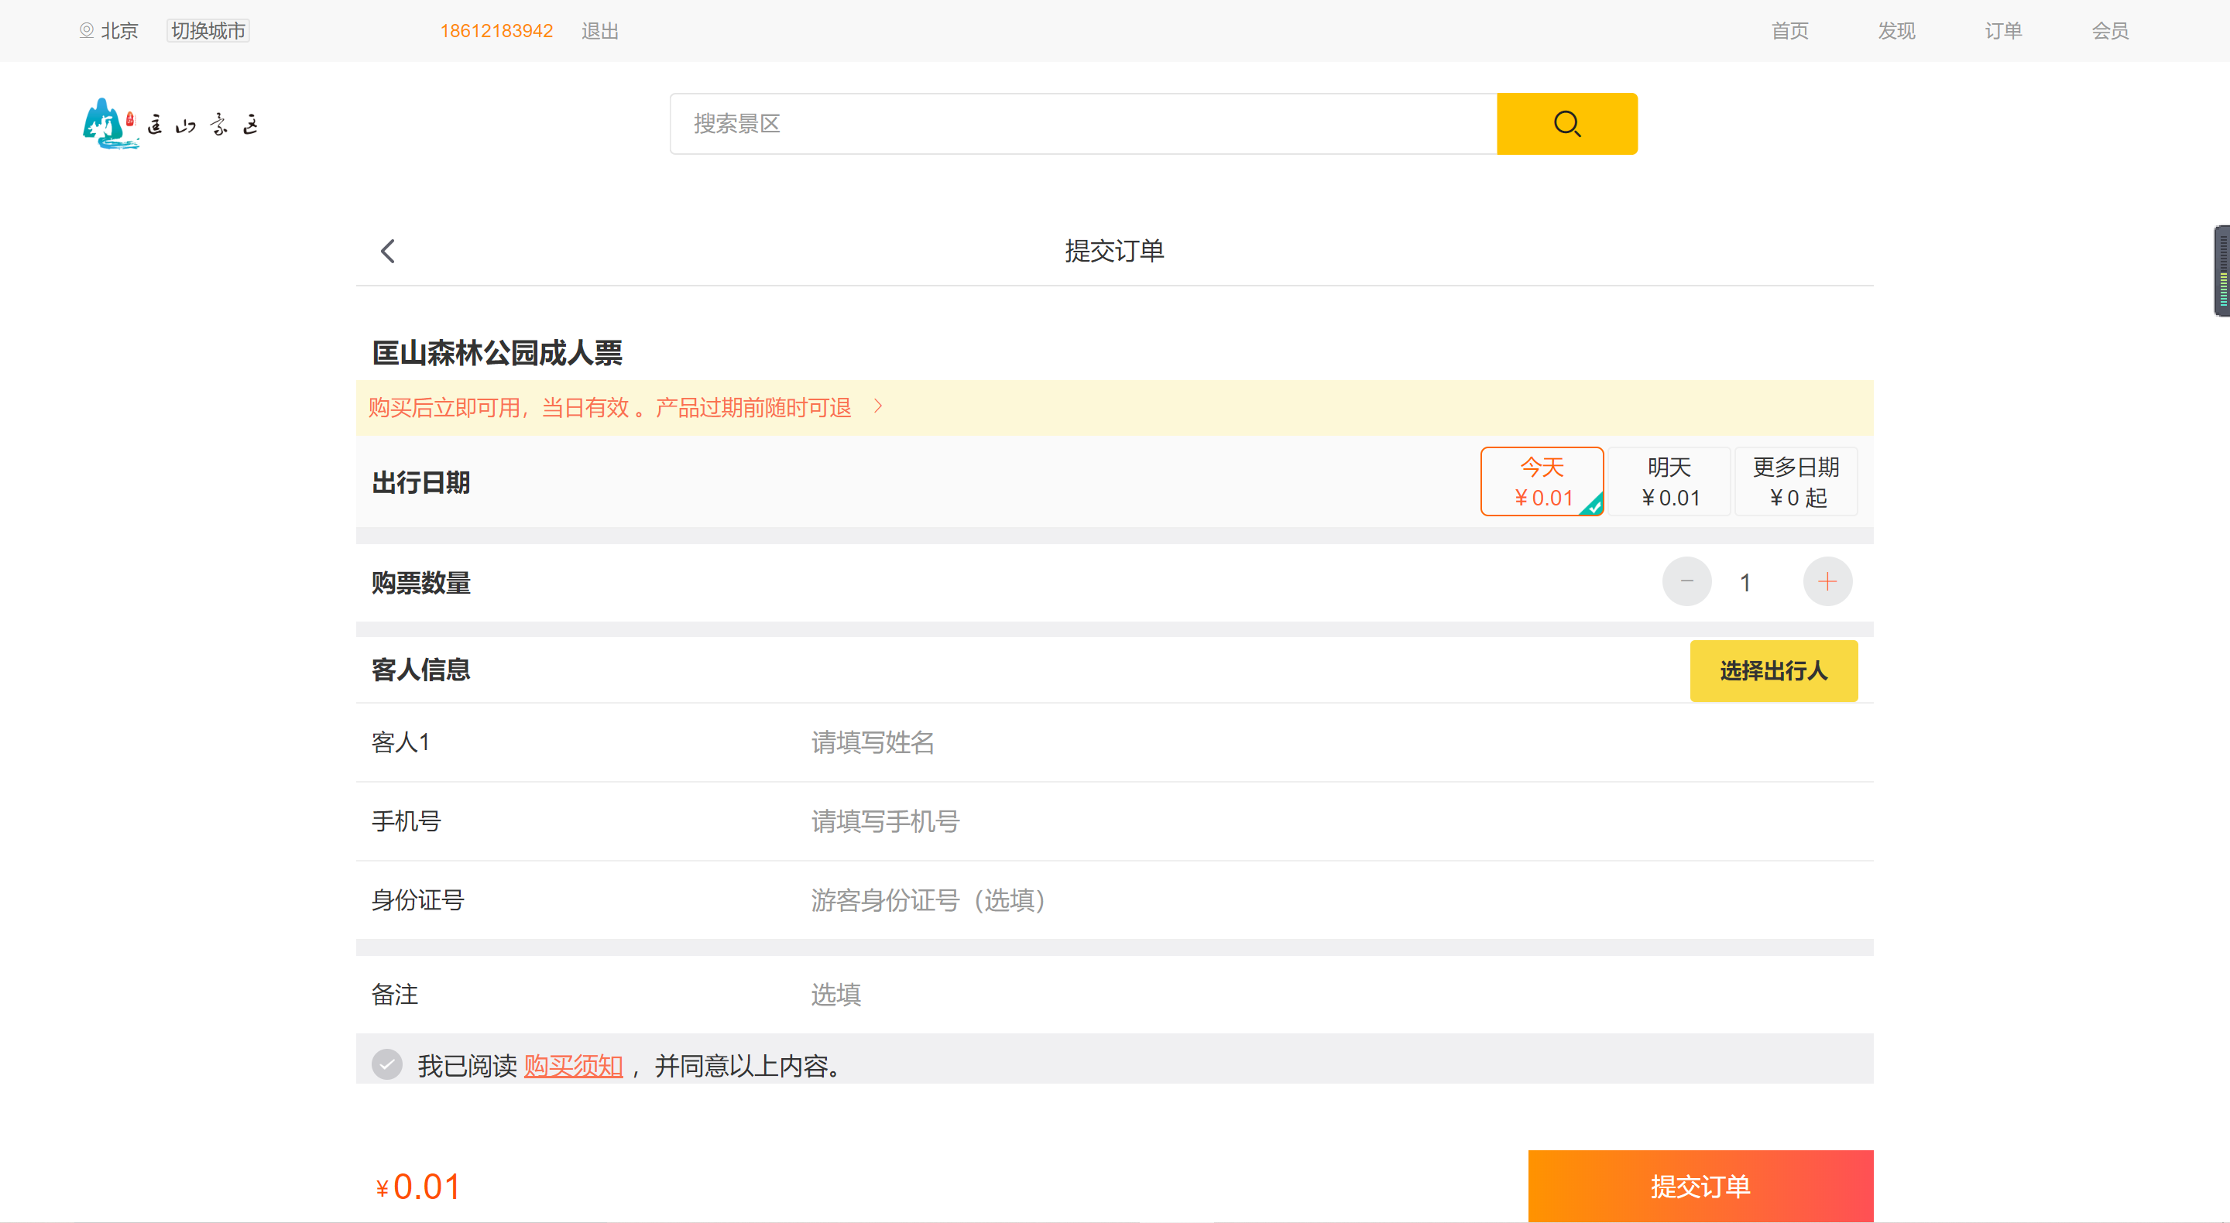Enable the 我已阅读购买须知 agreement checkbox
The width and height of the screenshot is (2230, 1223).
coord(386,1064)
